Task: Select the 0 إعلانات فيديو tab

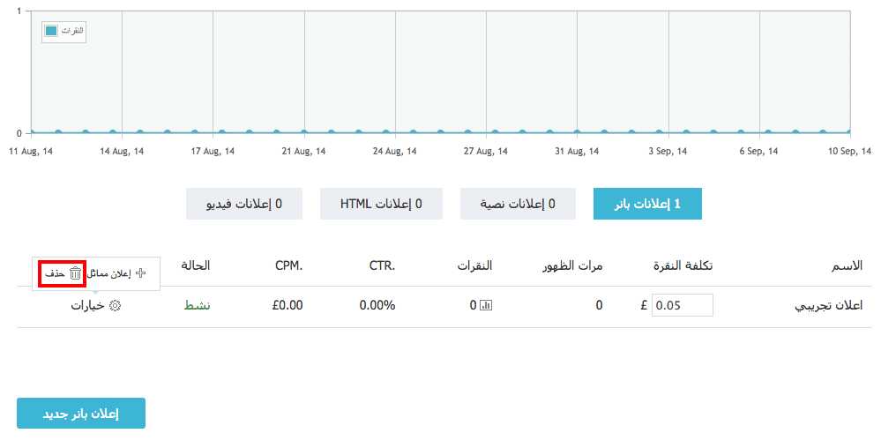Action: coord(244,204)
